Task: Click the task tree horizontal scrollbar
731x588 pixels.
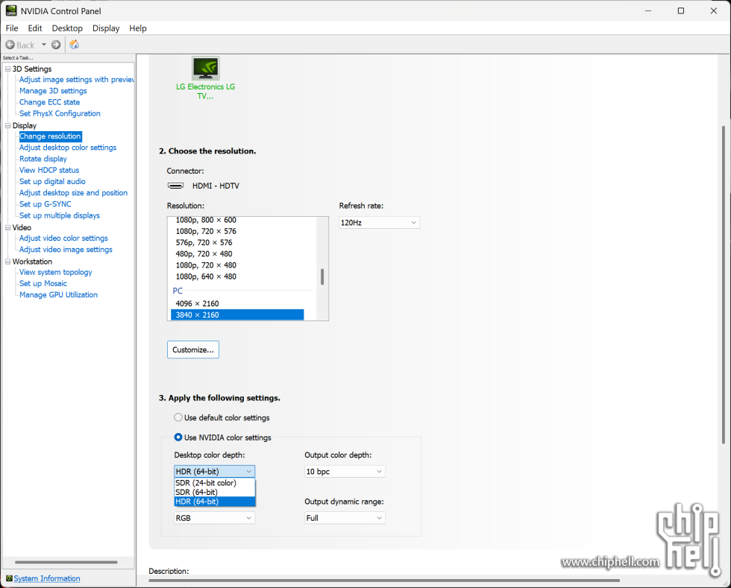Action: pyautogui.click(x=66, y=563)
